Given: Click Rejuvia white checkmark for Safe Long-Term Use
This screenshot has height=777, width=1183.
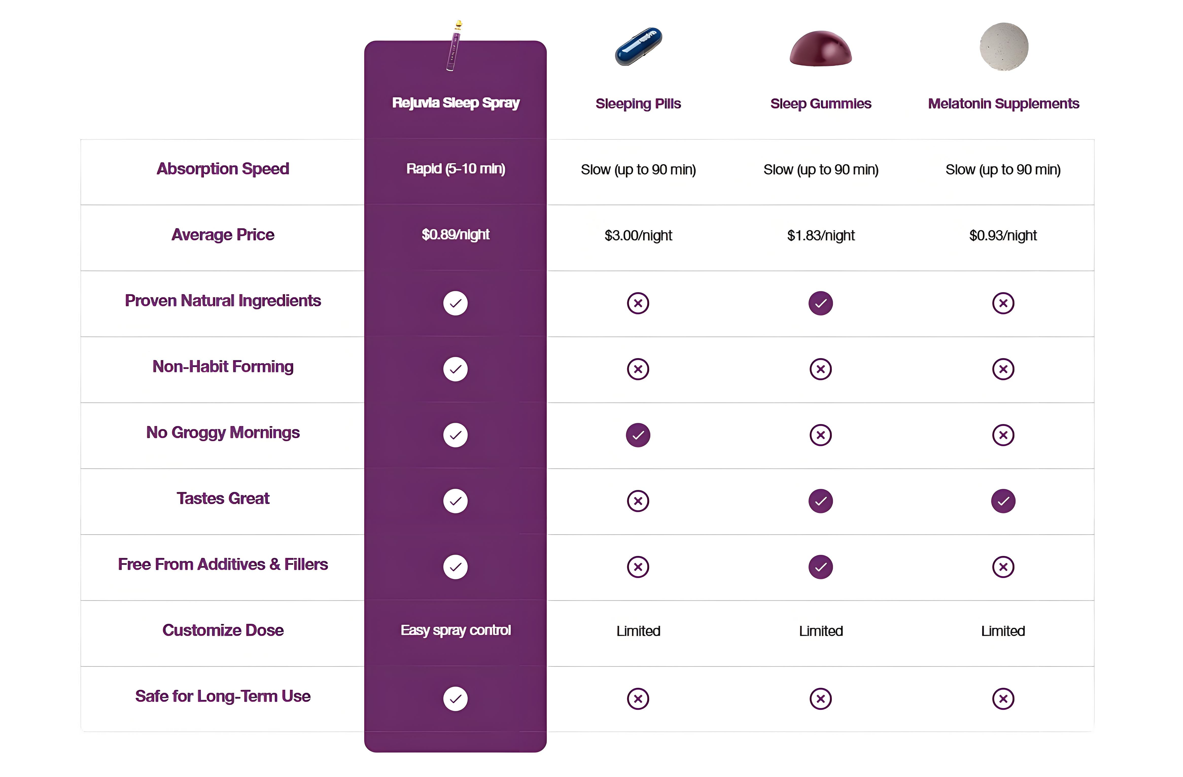Looking at the screenshot, I should 455,699.
